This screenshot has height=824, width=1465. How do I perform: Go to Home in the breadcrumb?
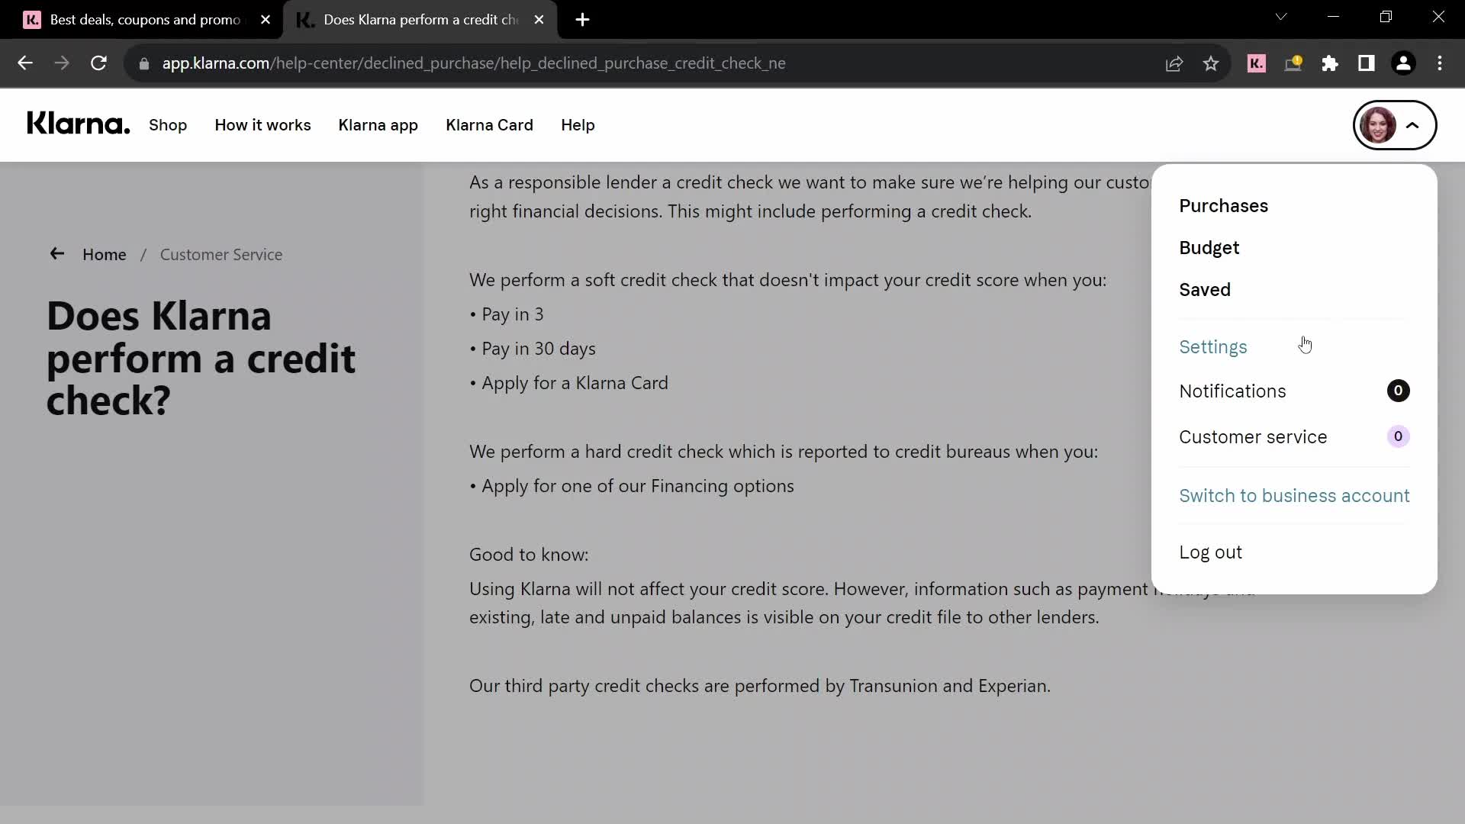(105, 255)
